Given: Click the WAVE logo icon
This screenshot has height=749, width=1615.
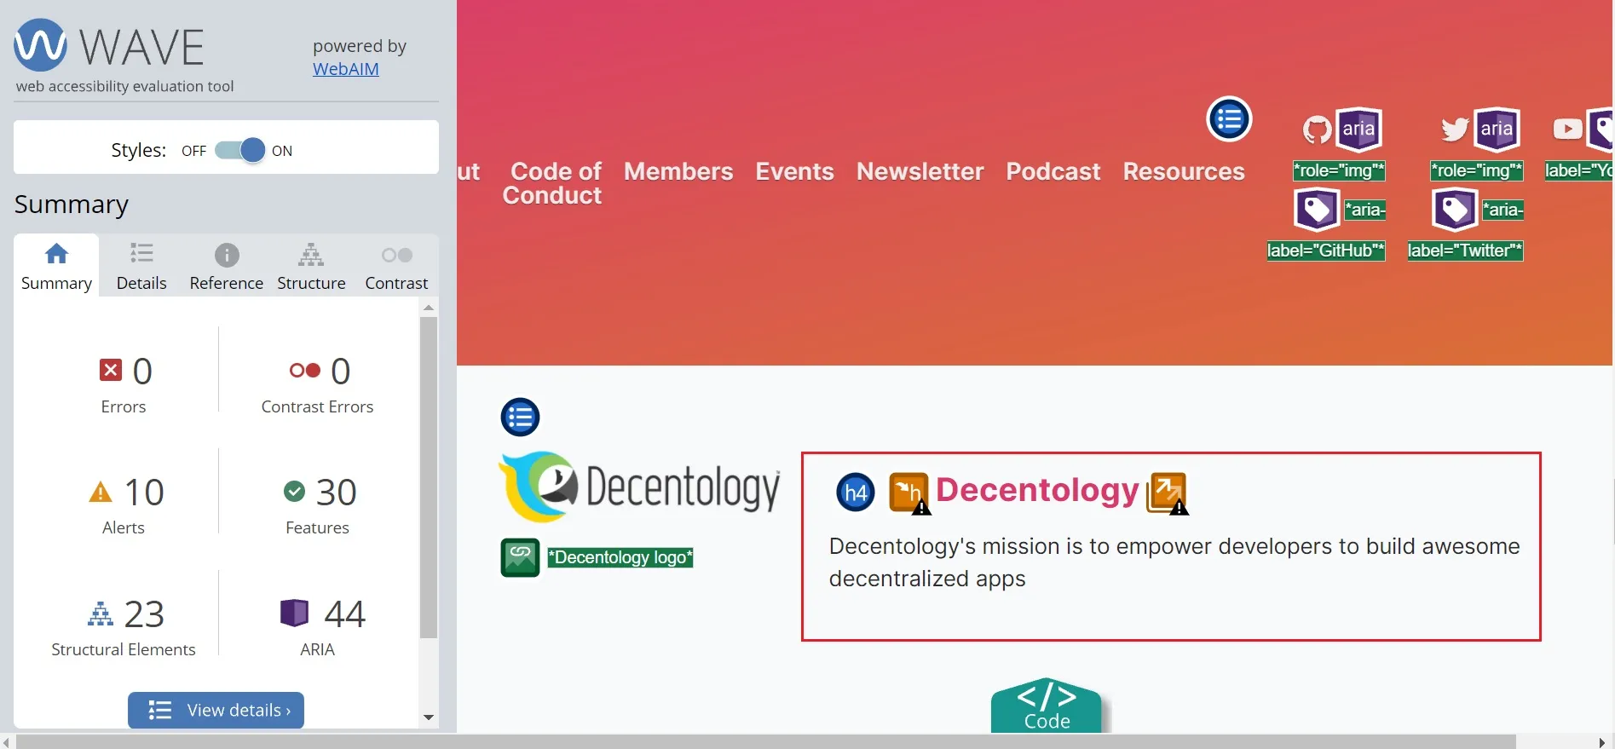Looking at the screenshot, I should point(40,45).
